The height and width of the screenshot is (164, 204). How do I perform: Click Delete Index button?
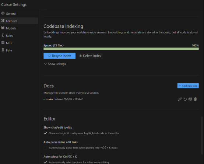tap(90, 56)
